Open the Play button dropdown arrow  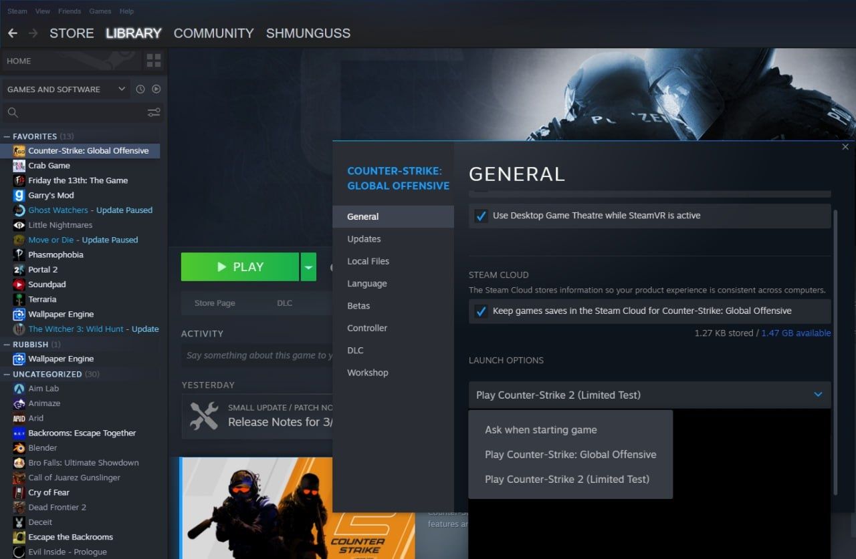coord(308,266)
